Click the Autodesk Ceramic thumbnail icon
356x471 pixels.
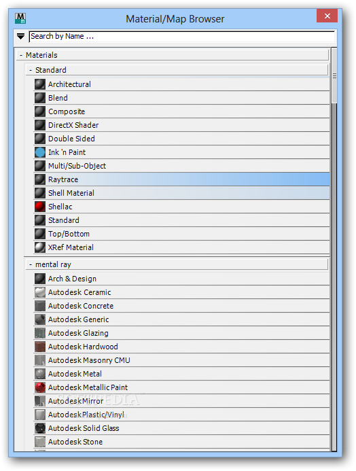(x=40, y=292)
